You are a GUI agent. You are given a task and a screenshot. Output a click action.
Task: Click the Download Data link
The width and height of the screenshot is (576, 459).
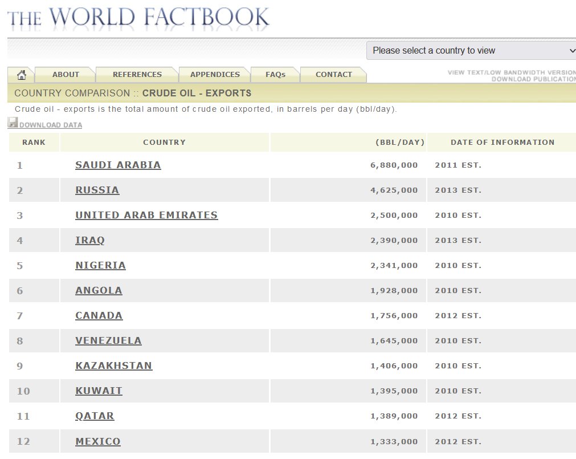51,125
